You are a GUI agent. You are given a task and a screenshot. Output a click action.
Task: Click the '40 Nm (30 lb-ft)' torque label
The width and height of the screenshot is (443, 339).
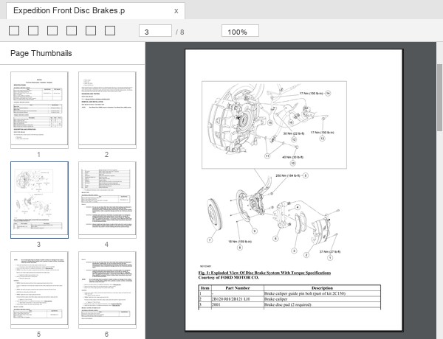(x=292, y=157)
